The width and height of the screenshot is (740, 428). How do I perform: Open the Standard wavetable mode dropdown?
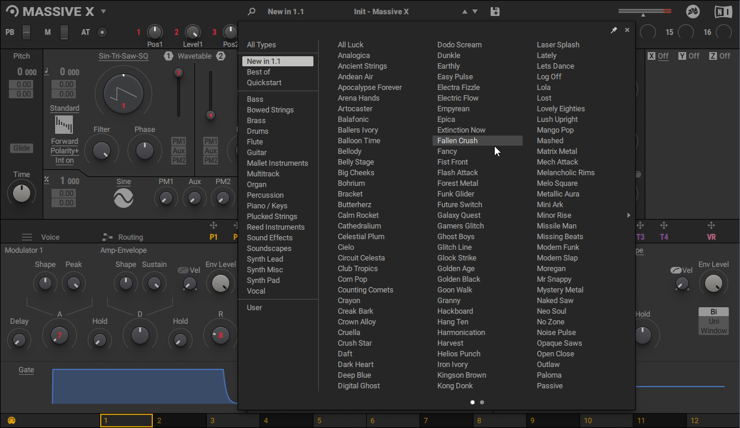pos(65,108)
